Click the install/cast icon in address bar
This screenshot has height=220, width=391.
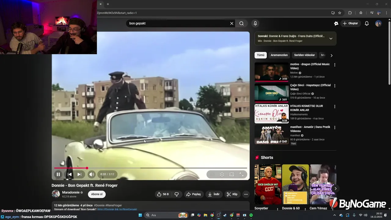tap(333, 13)
